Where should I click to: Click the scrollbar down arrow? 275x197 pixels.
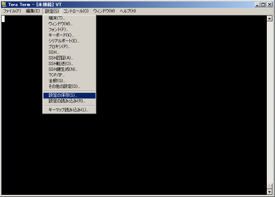[x=269, y=192]
